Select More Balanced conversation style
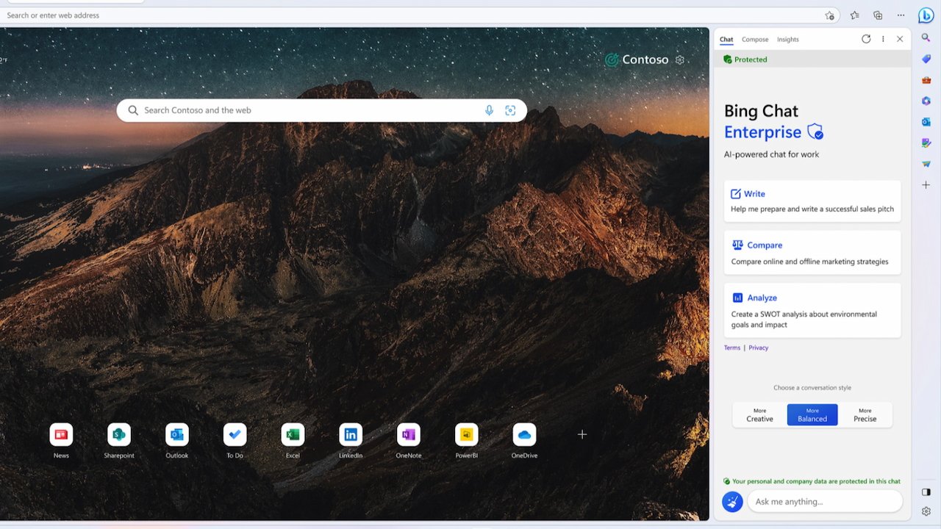The image size is (941, 529). [812, 415]
